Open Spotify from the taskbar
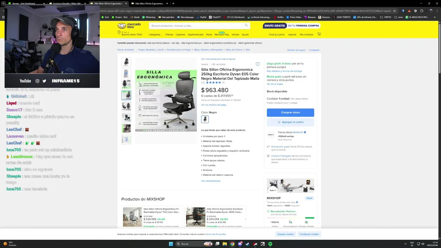Image resolution: width=441 pixels, height=248 pixels. coord(270,244)
